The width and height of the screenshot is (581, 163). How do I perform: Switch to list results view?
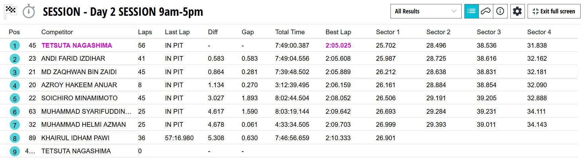pos(471,11)
